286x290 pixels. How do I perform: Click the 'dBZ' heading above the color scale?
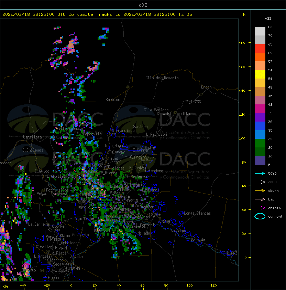point(268,19)
